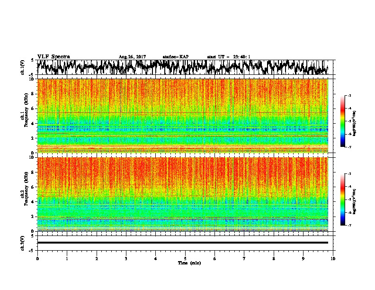The height and width of the screenshot is (290, 375).
Task: Select the date text "Aug.26, 2017"
Action: tap(132, 57)
